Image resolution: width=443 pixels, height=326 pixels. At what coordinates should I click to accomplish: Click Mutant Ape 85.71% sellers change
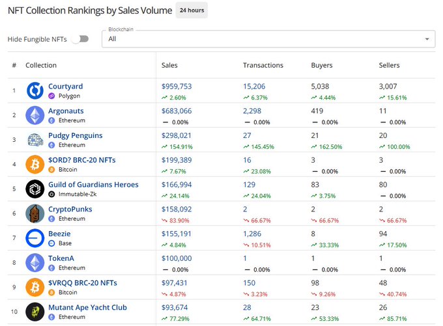click(393, 319)
